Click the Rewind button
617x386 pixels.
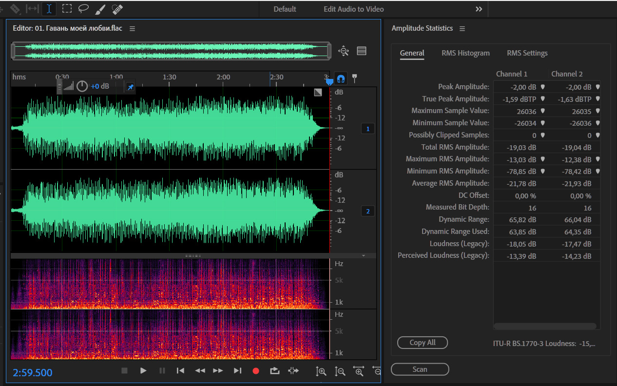(200, 371)
